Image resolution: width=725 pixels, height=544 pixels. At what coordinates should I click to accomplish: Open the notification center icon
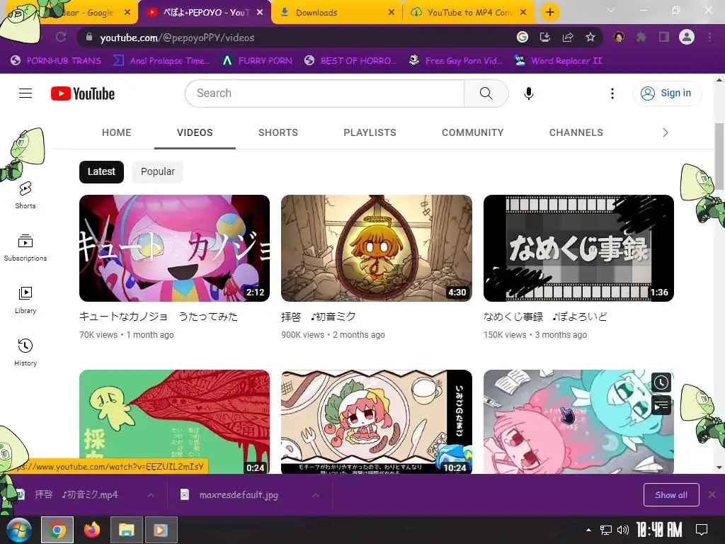point(702,530)
